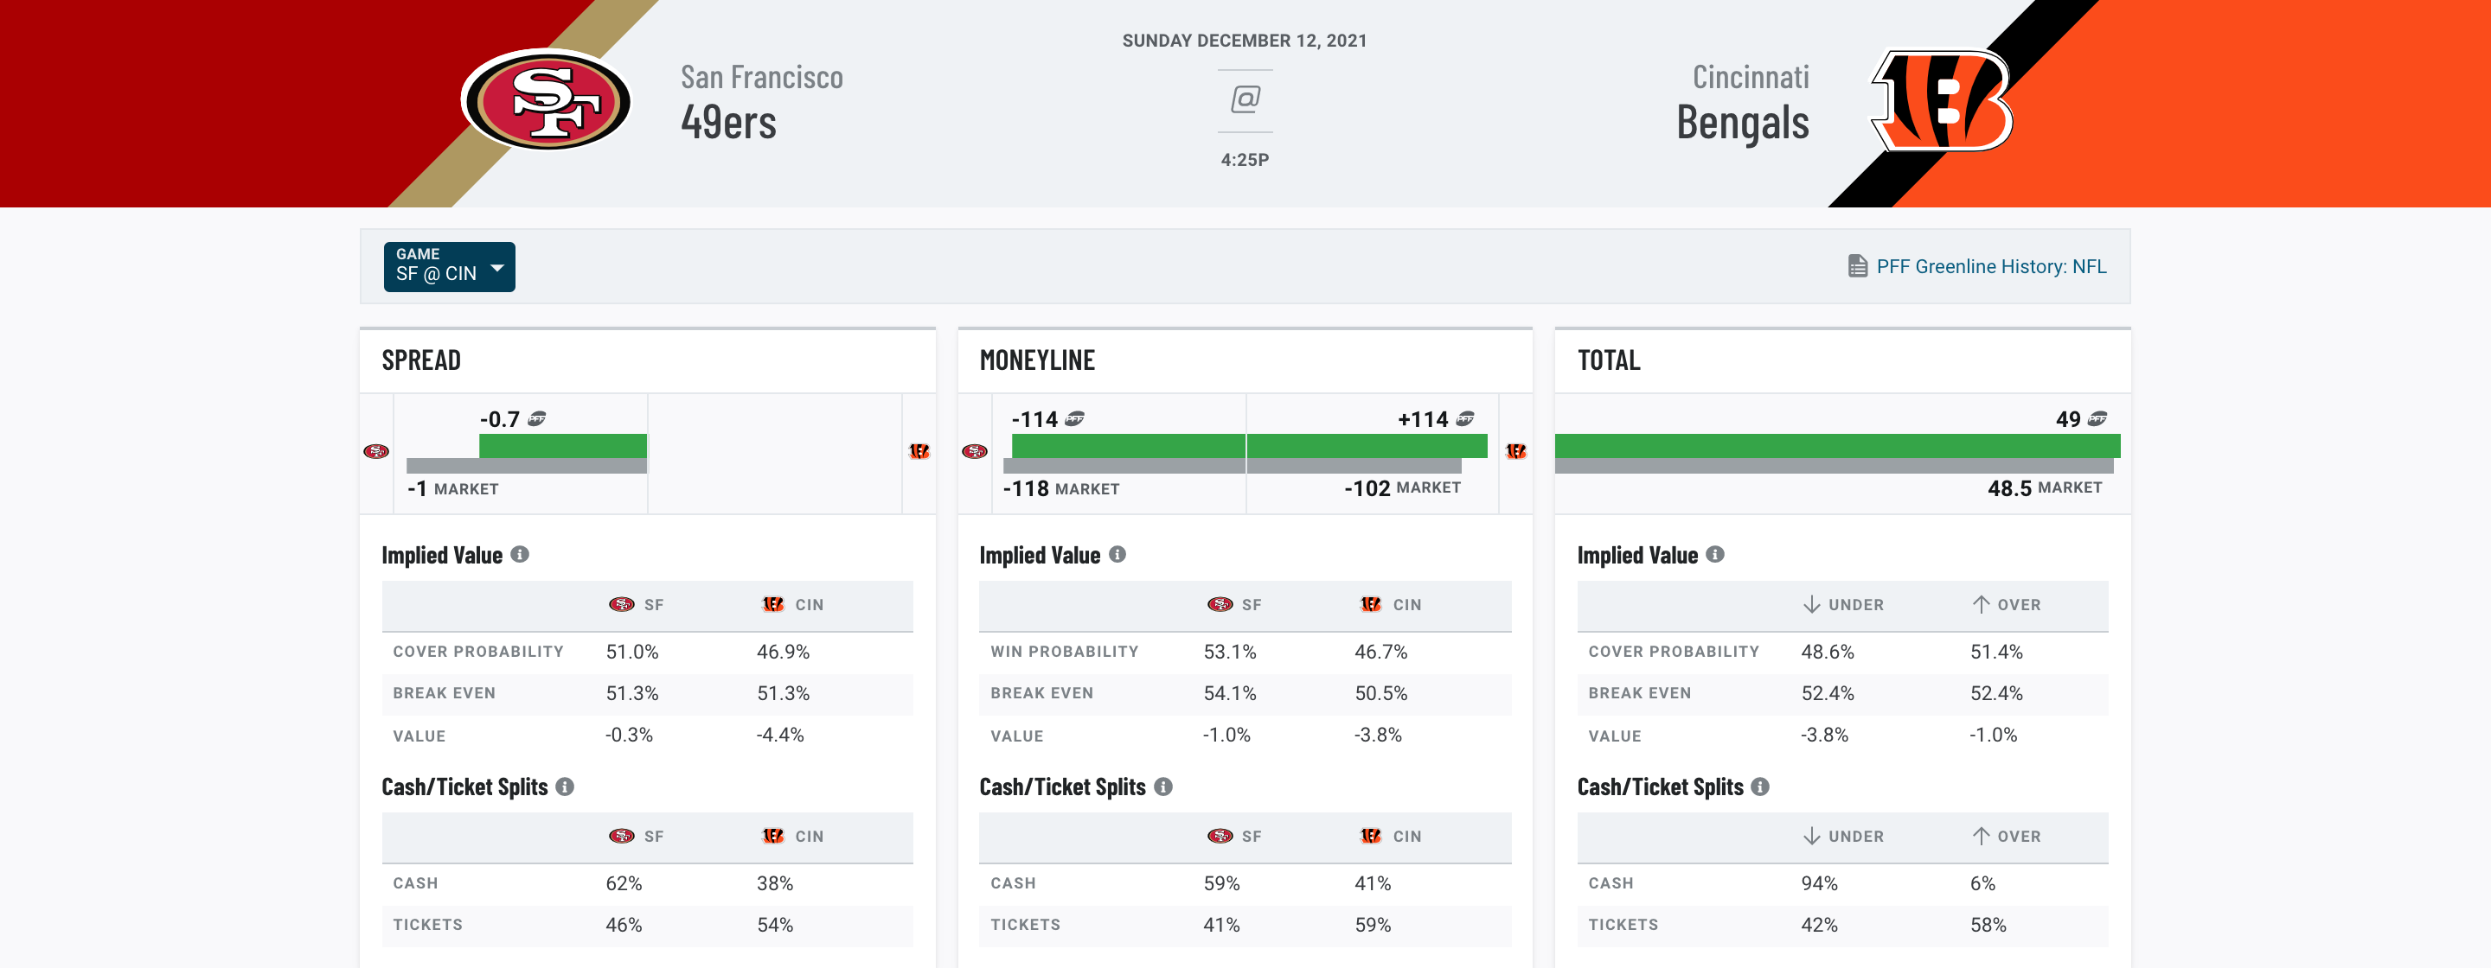Click the green total bar for 49
This screenshot has height=968, width=2491.
tap(1837, 445)
